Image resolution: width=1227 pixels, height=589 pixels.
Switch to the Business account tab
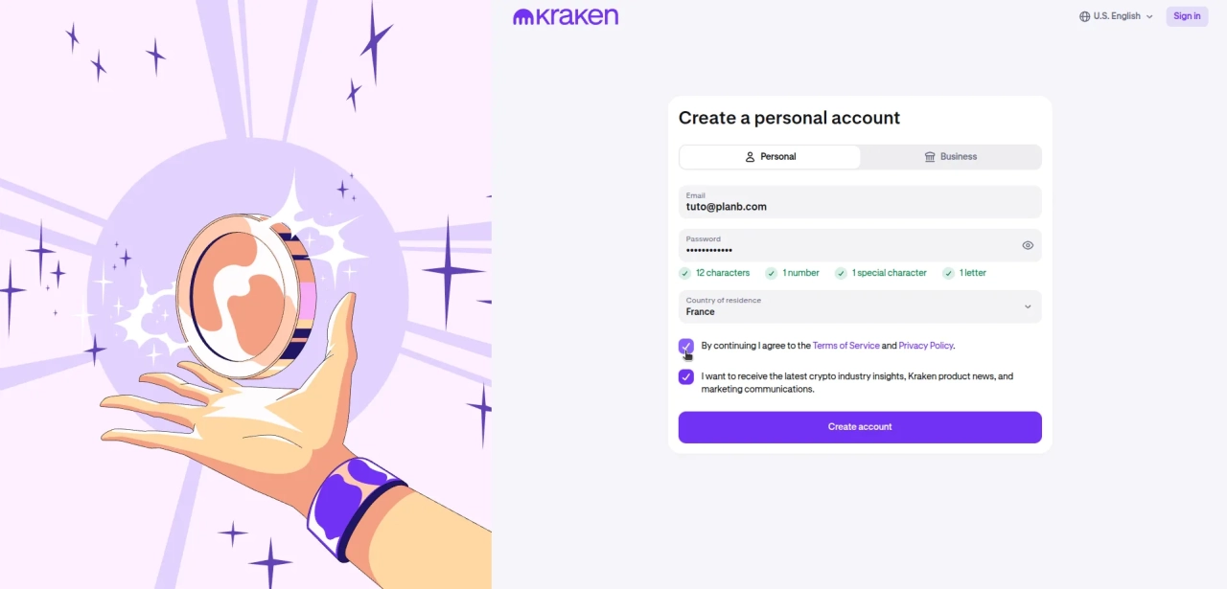[951, 157]
